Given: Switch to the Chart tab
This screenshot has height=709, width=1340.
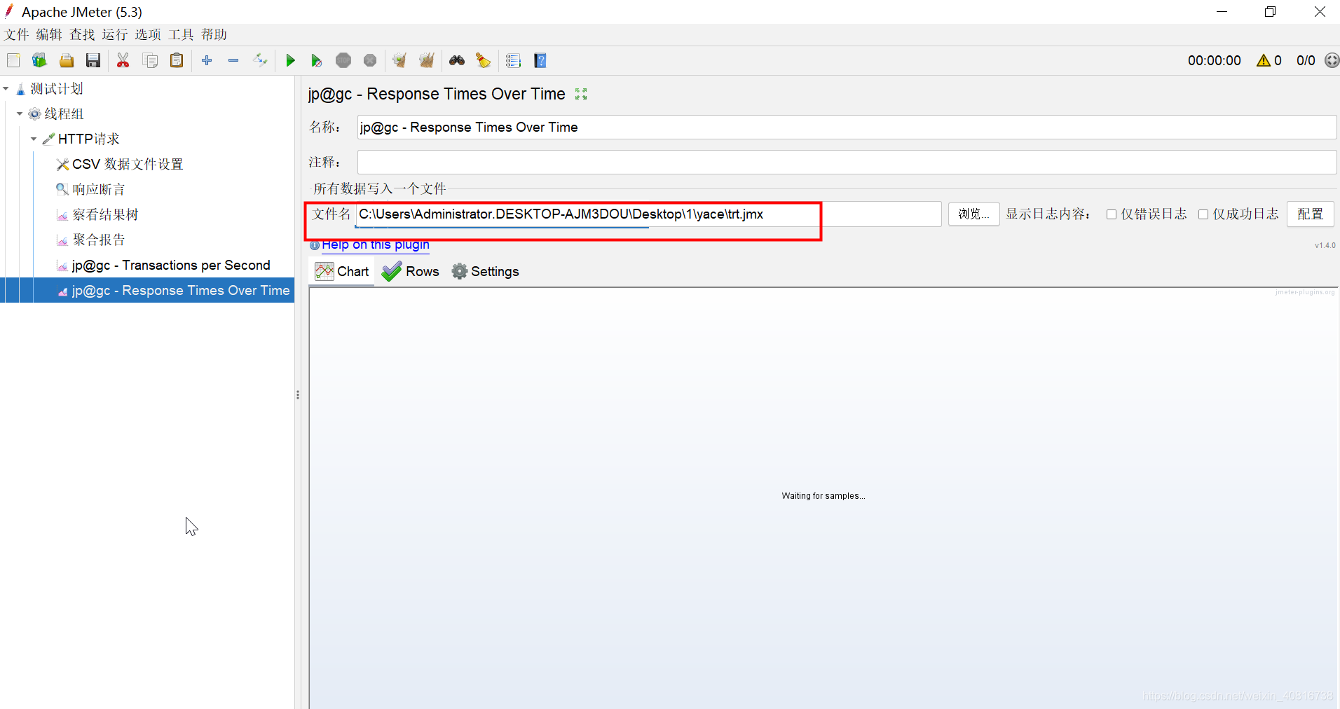Looking at the screenshot, I should point(342,271).
